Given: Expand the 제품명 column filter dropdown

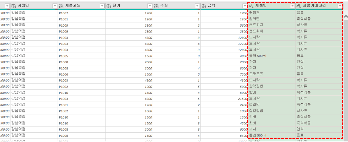Looking at the screenshot, I should click(292, 6).
